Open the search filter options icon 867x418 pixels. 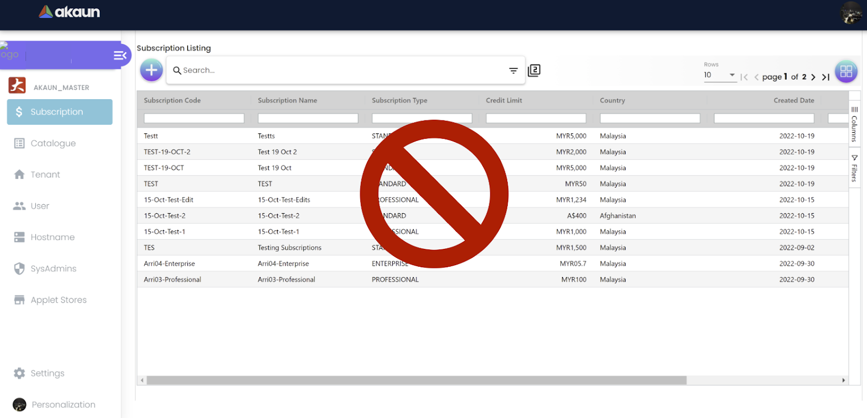click(513, 70)
